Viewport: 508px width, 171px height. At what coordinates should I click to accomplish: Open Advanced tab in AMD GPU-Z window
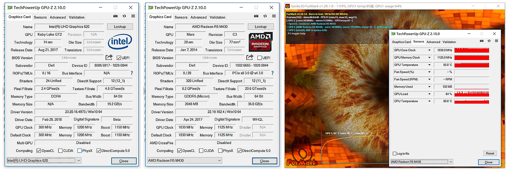(198, 17)
